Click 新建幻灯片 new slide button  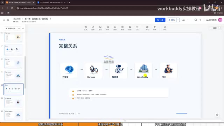pos(11,28)
